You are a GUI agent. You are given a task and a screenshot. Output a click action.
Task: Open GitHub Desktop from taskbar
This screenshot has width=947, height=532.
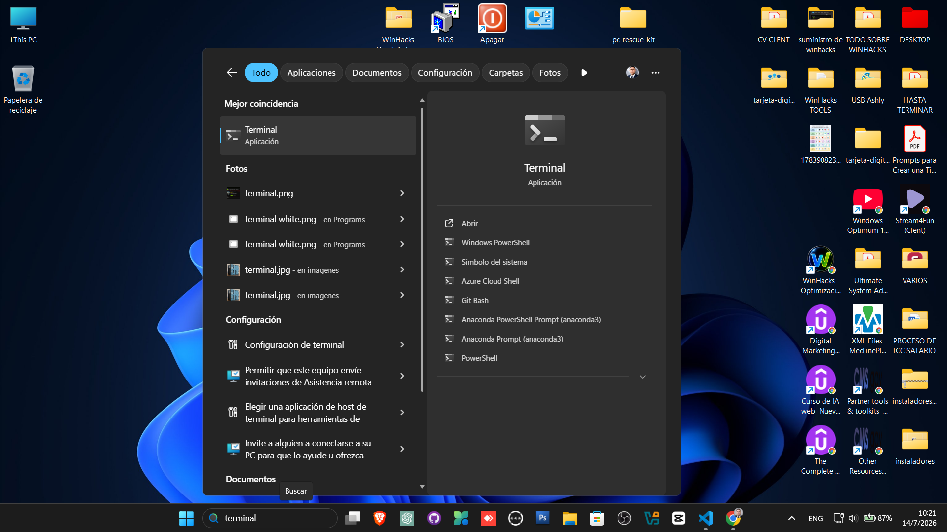[x=434, y=518]
